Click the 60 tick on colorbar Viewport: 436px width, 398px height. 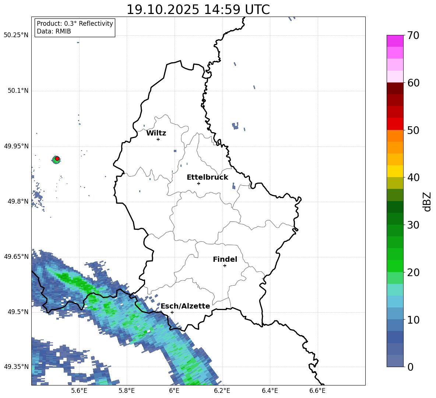[414, 83]
